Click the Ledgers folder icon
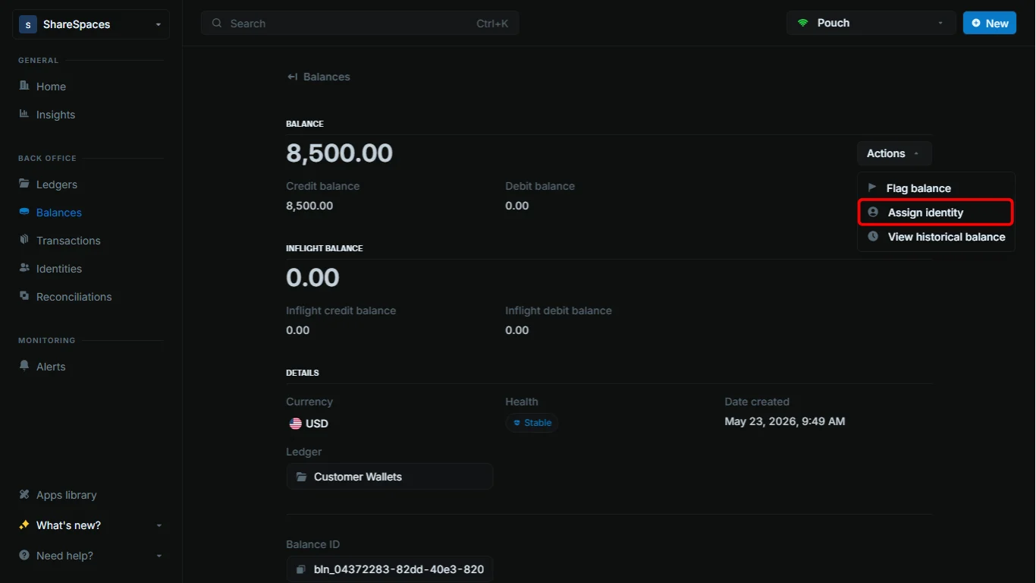 (24, 184)
